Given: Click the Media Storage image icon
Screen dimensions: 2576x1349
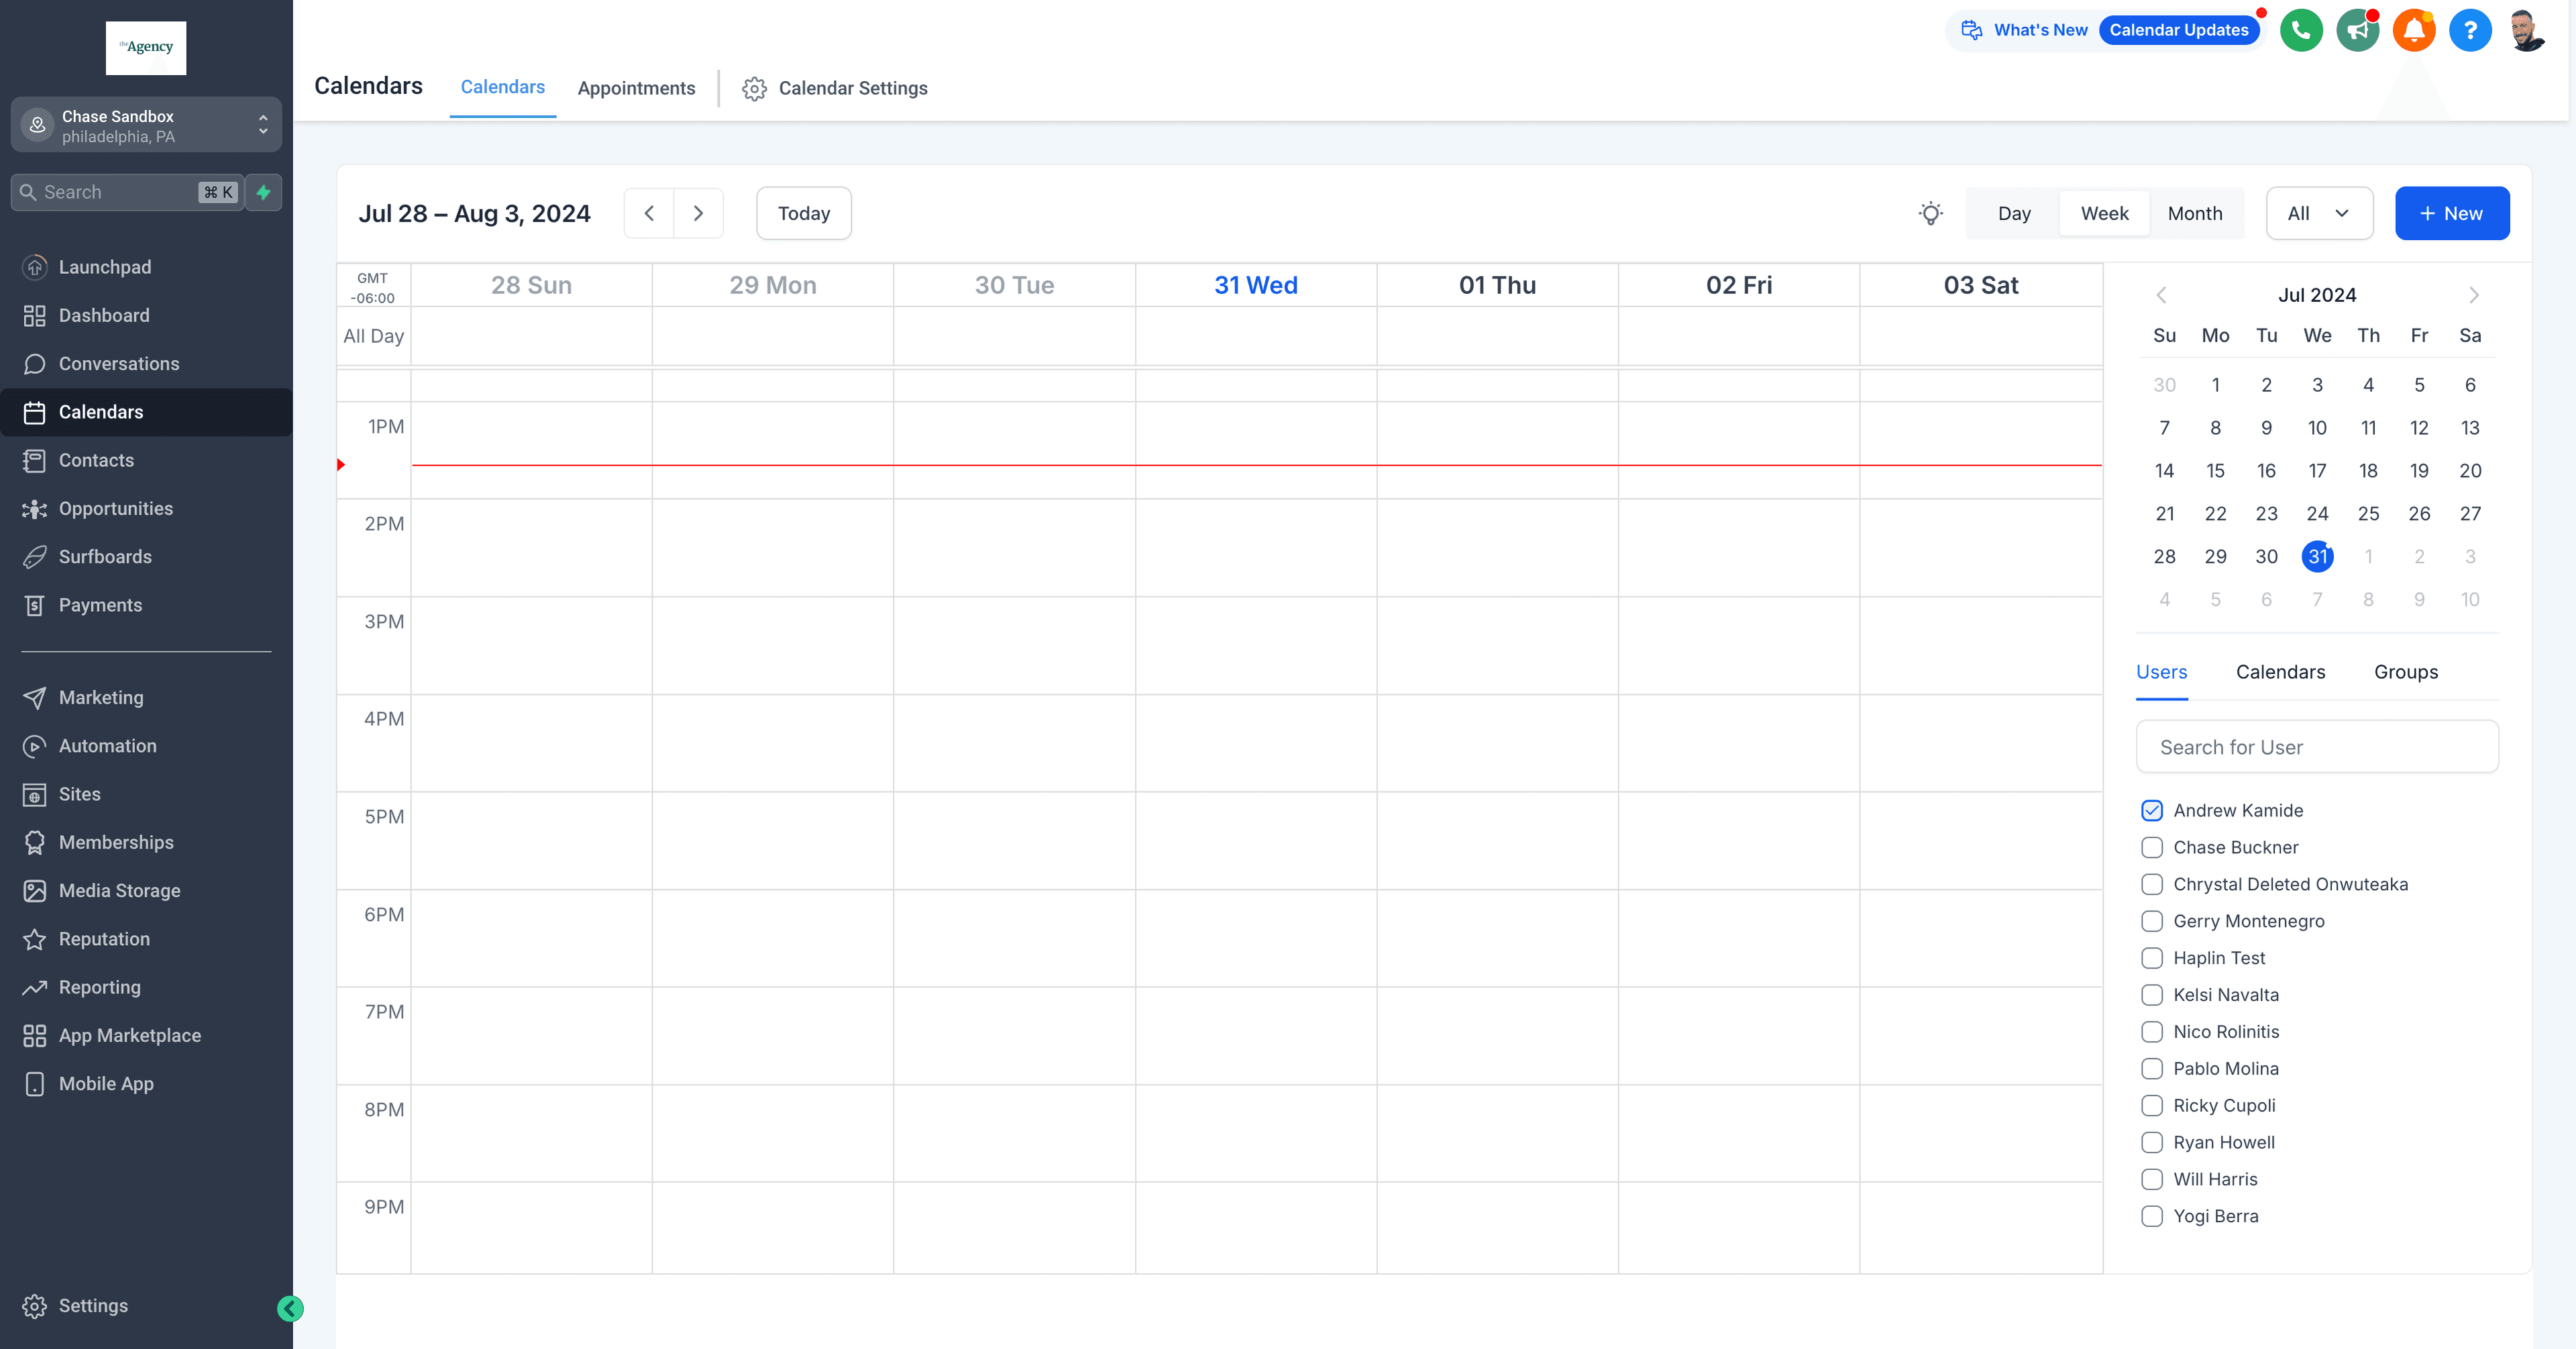Looking at the screenshot, I should click(x=35, y=891).
